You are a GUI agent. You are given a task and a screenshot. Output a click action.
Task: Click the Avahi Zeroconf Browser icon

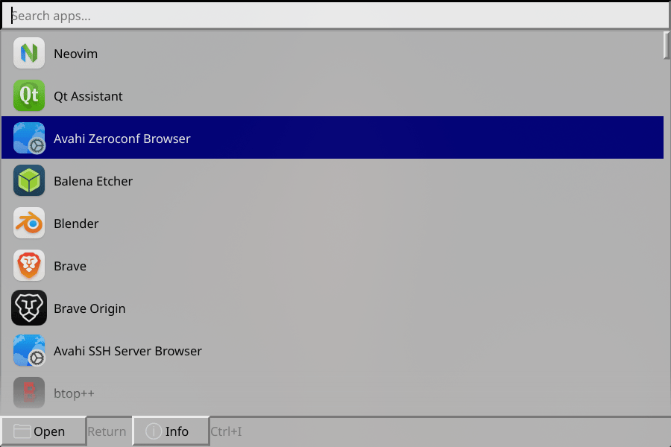click(x=28, y=138)
